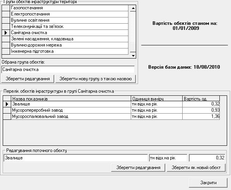Click Зберегти редагування for current object

138,168
